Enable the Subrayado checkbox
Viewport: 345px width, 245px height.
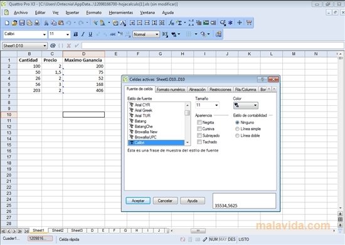tap(199, 135)
